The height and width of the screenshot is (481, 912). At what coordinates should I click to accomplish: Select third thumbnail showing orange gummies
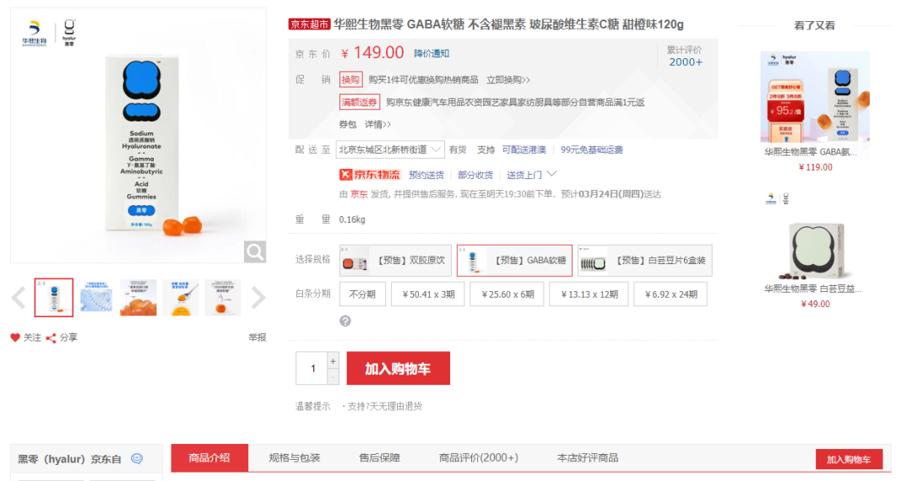coord(138,297)
